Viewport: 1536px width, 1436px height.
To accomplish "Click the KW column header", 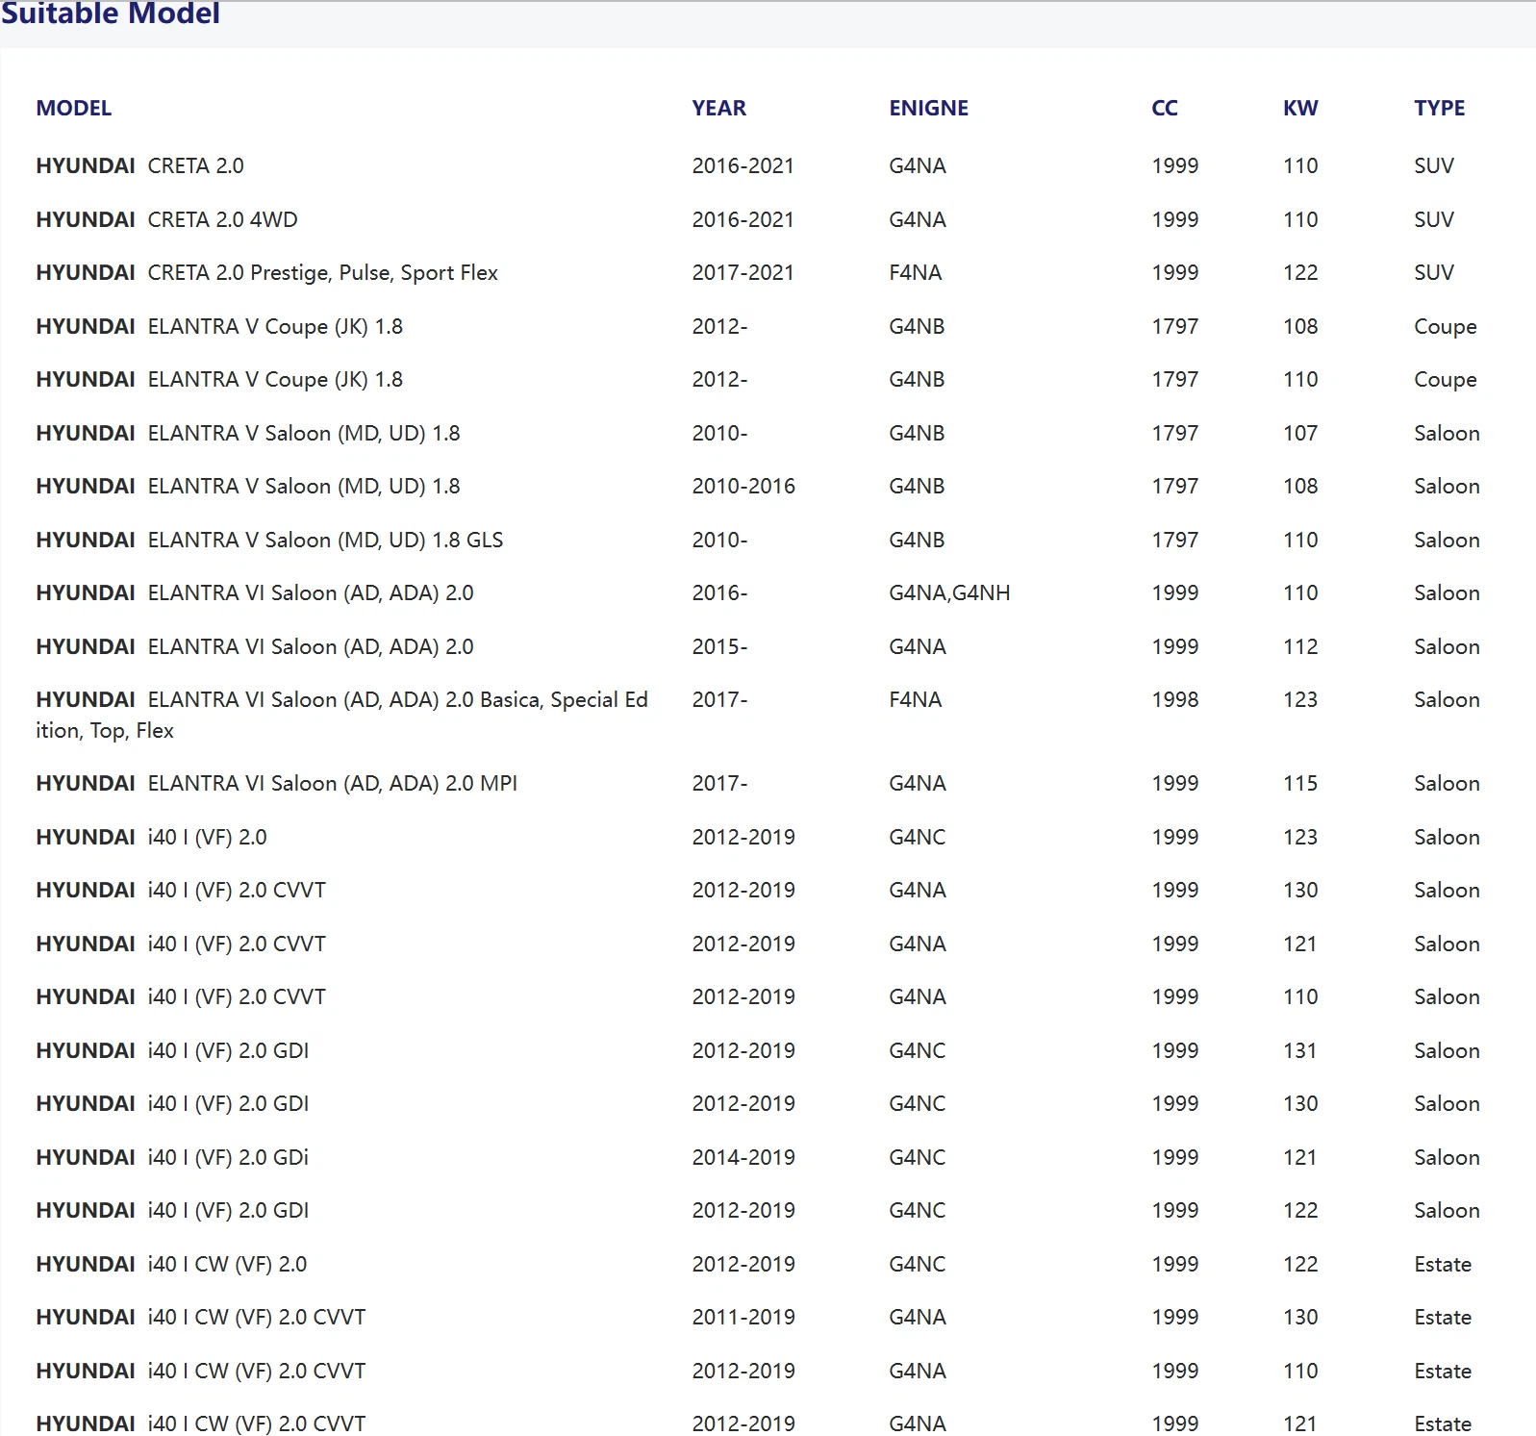I will pyautogui.click(x=1300, y=108).
